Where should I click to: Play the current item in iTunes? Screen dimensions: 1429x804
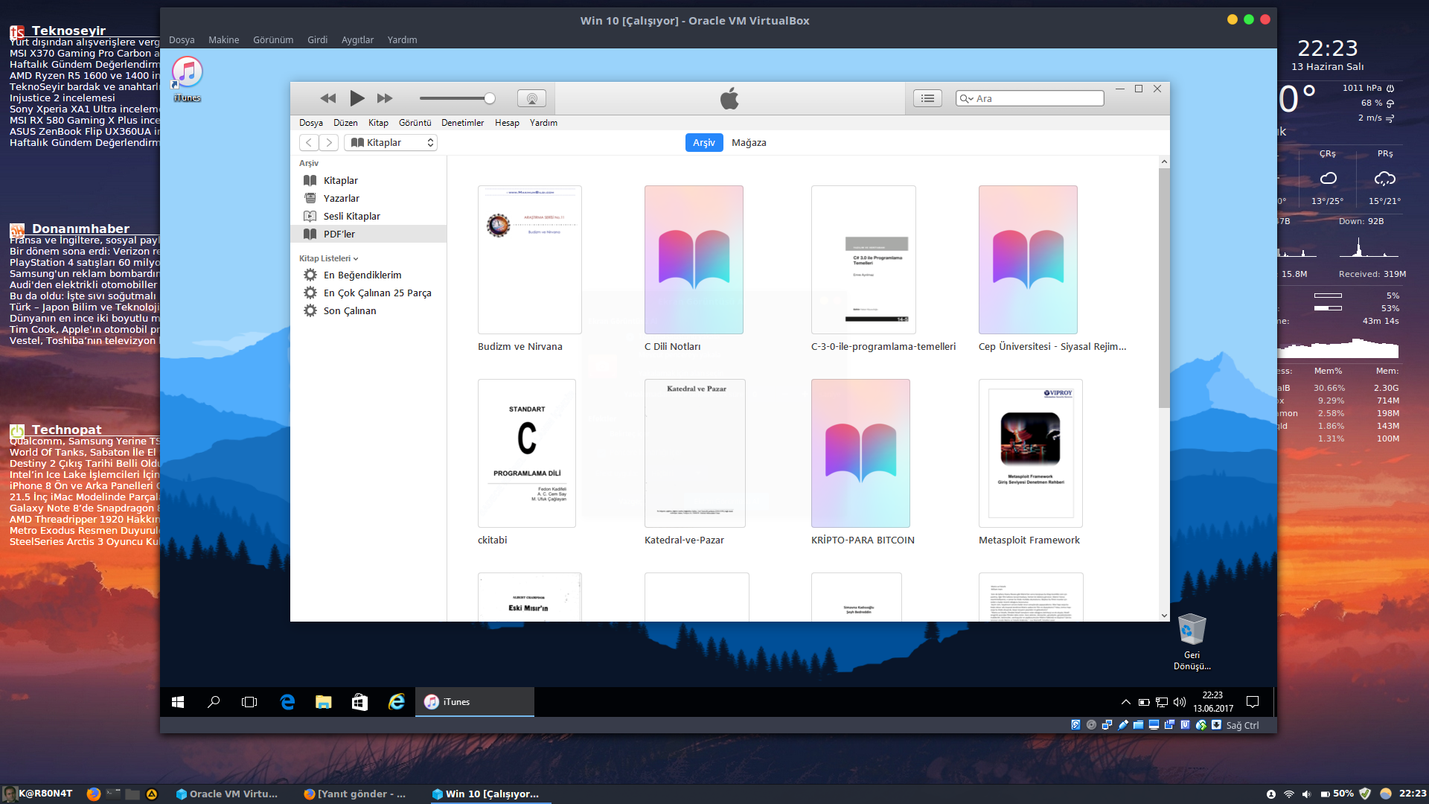357,98
